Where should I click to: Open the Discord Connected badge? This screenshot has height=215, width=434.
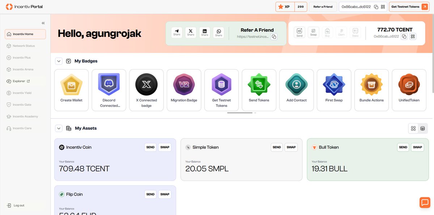[109, 90]
